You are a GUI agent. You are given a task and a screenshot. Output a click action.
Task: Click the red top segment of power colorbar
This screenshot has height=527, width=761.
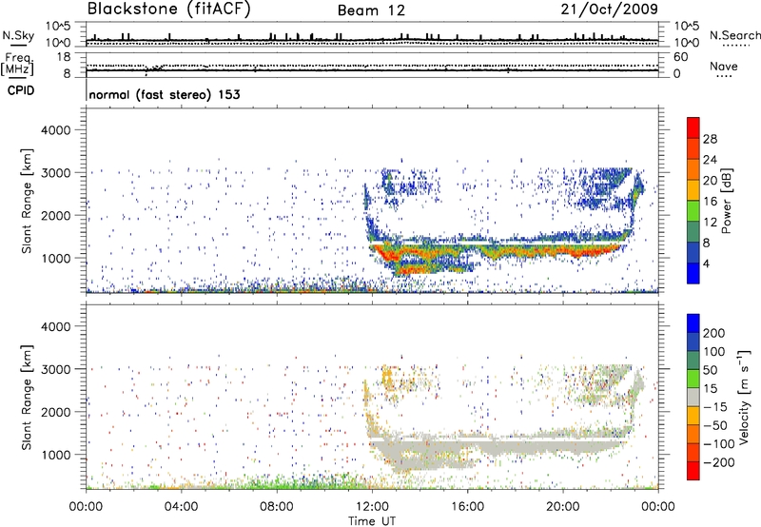click(x=693, y=127)
